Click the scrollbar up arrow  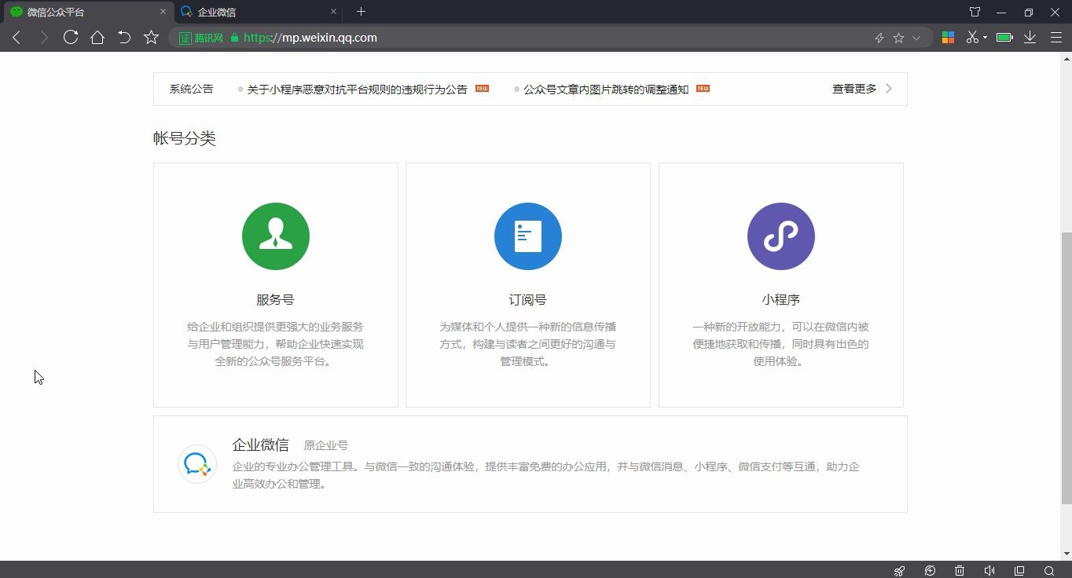[1066, 58]
